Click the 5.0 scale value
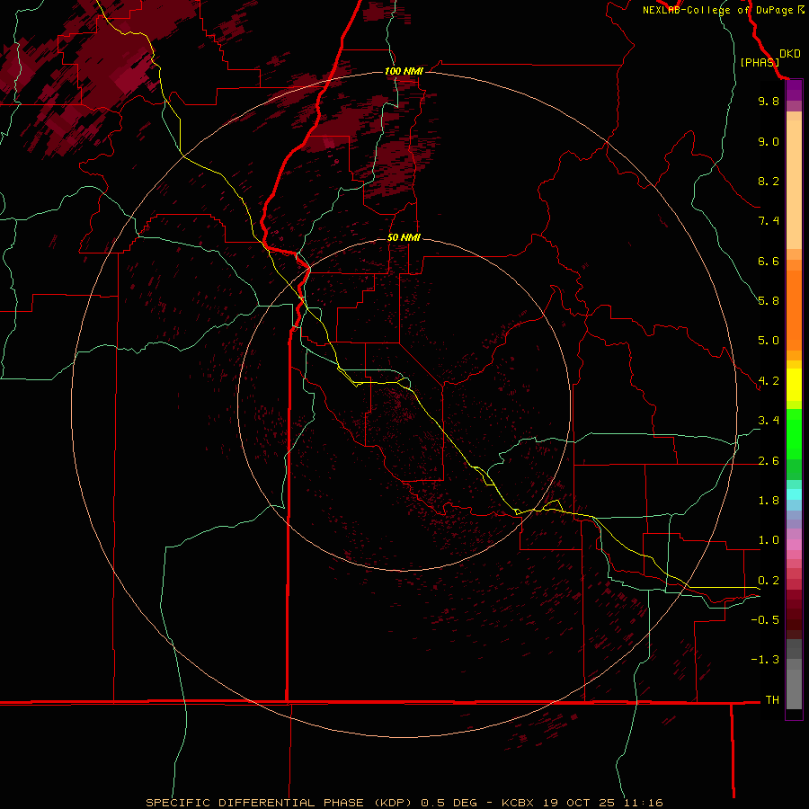 point(769,341)
